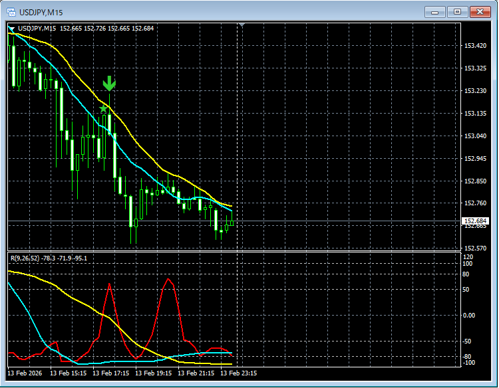This screenshot has height=388, width=499.
Task: Click the green down arrow sell signal
Action: (109, 84)
